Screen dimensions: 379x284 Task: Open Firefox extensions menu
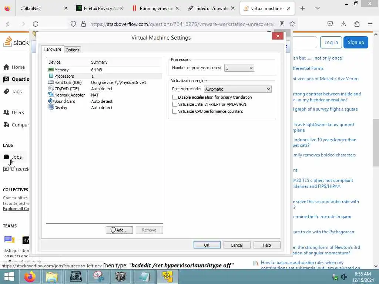357,24
